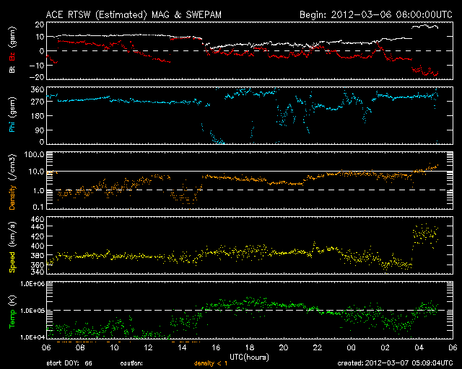
Task: Click the 1.0E+05 temperature scale label
Action: coord(32,311)
